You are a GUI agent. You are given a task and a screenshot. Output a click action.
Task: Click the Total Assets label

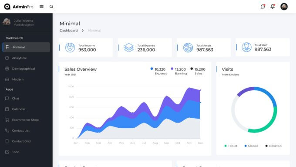click(204, 45)
